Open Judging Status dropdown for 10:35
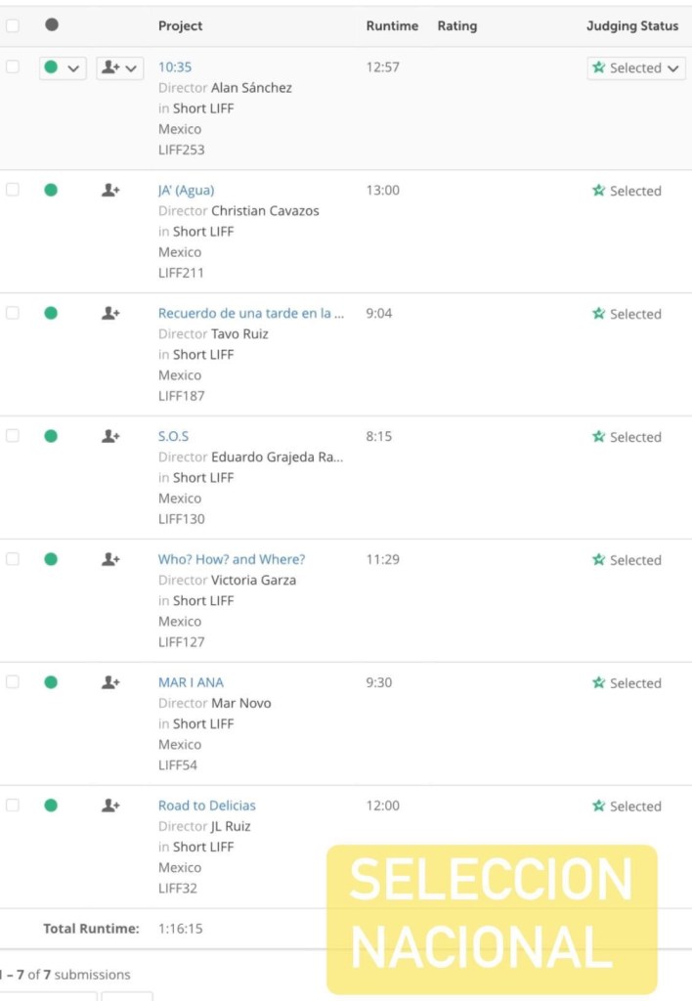This screenshot has width=692, height=1001. coord(636,68)
